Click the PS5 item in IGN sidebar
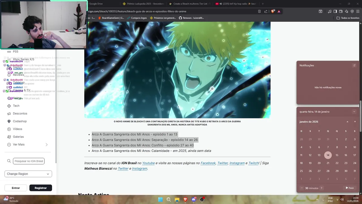 coord(16,52)
